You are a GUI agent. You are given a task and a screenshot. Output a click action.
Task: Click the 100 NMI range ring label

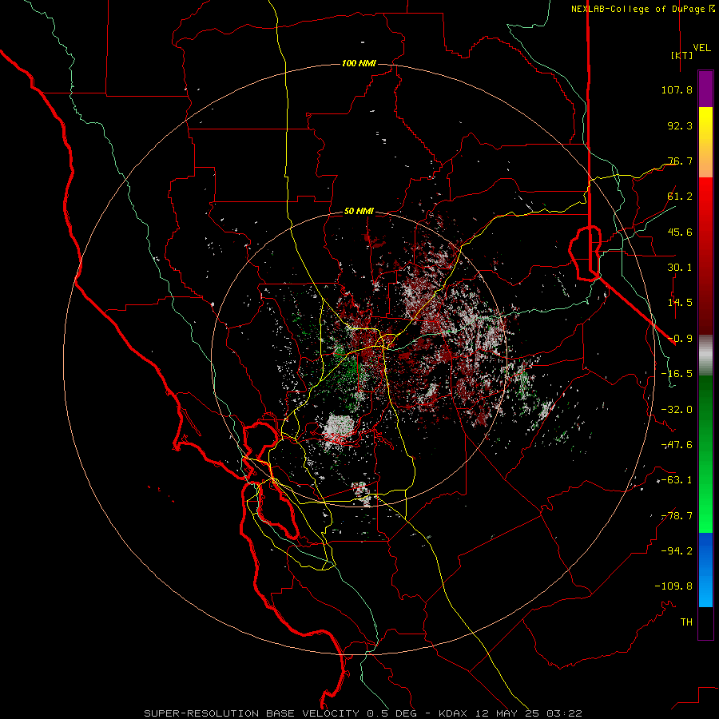coord(359,63)
